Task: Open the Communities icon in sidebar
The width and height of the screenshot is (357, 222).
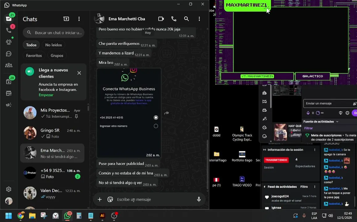Action: 9,65
